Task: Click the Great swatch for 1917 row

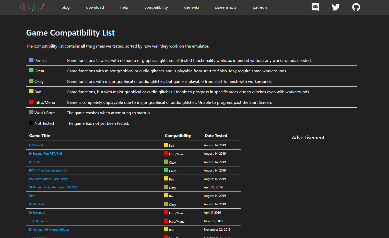Action: (x=166, y=170)
